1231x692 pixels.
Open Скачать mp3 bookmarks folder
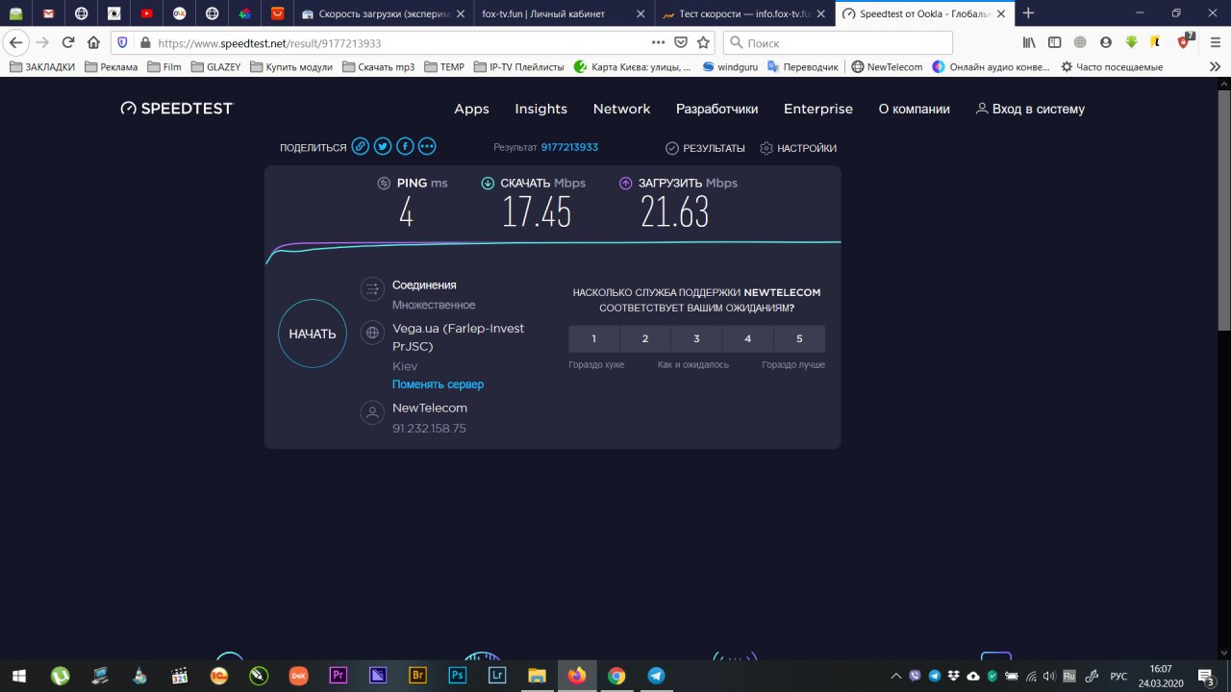(x=378, y=66)
